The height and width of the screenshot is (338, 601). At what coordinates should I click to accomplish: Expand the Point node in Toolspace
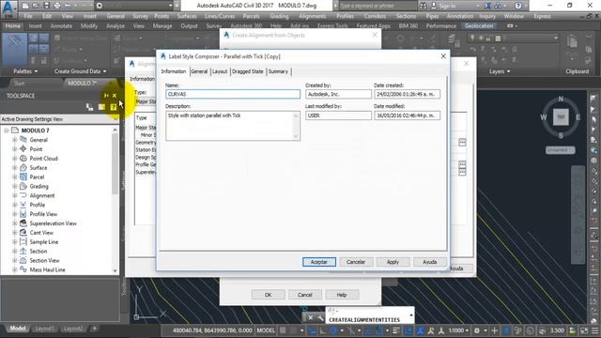click(x=15, y=148)
